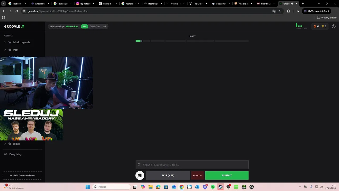This screenshot has width=339, height=191.
Task: Open the tab search dropdown arrow
Action: coord(3,4)
